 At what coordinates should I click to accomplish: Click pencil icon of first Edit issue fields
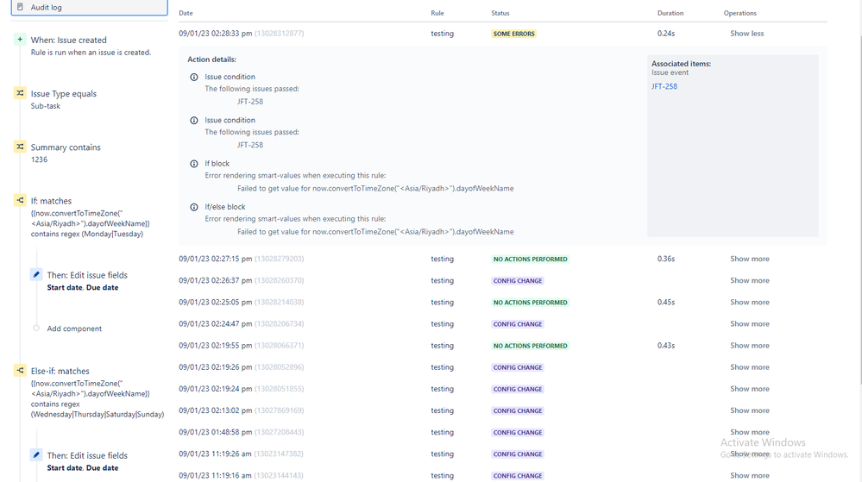click(36, 274)
